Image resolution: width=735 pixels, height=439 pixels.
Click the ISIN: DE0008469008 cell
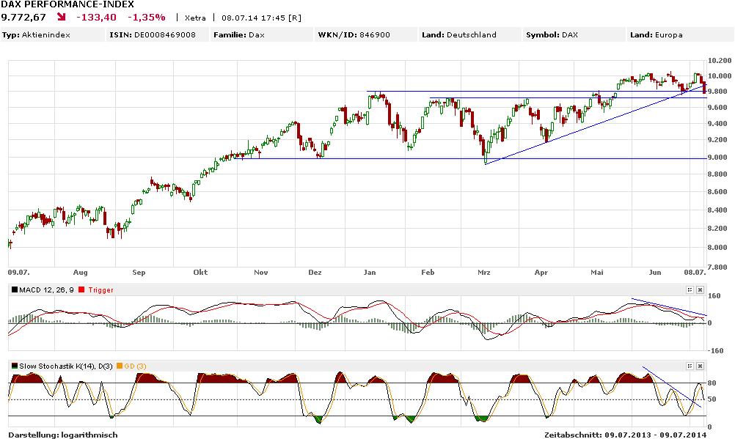158,34
